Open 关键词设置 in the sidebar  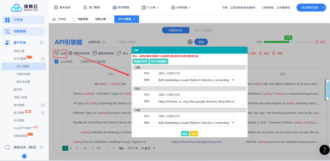click(x=23, y=74)
